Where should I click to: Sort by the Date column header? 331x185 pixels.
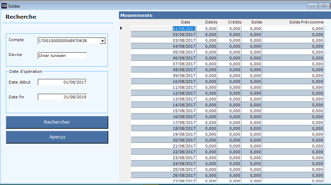185,22
